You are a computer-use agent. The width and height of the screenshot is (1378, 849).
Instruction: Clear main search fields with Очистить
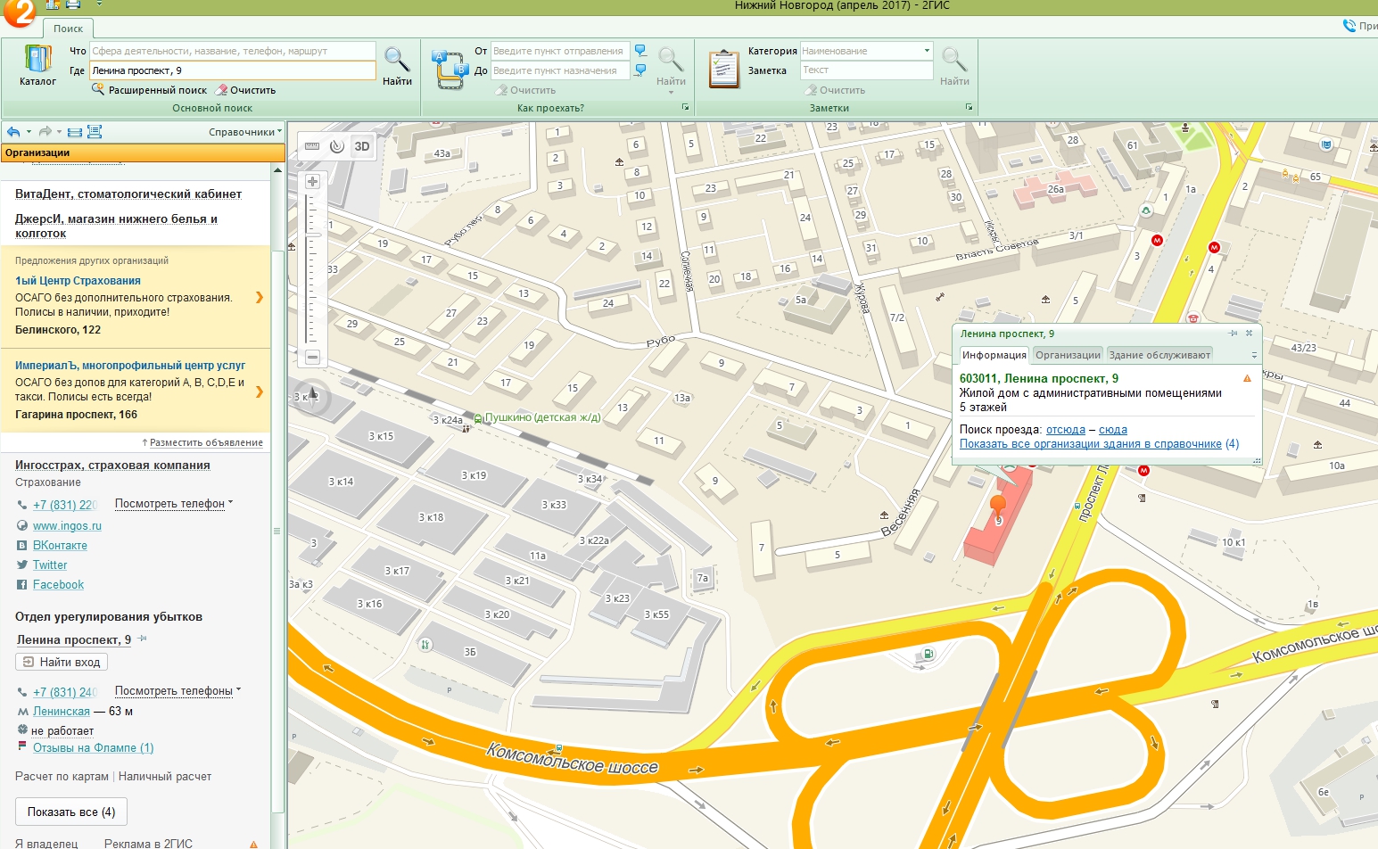click(x=246, y=90)
